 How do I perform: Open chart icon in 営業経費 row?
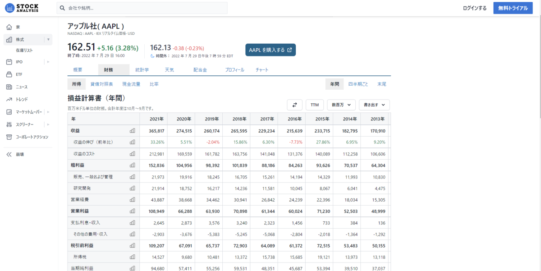point(133,200)
